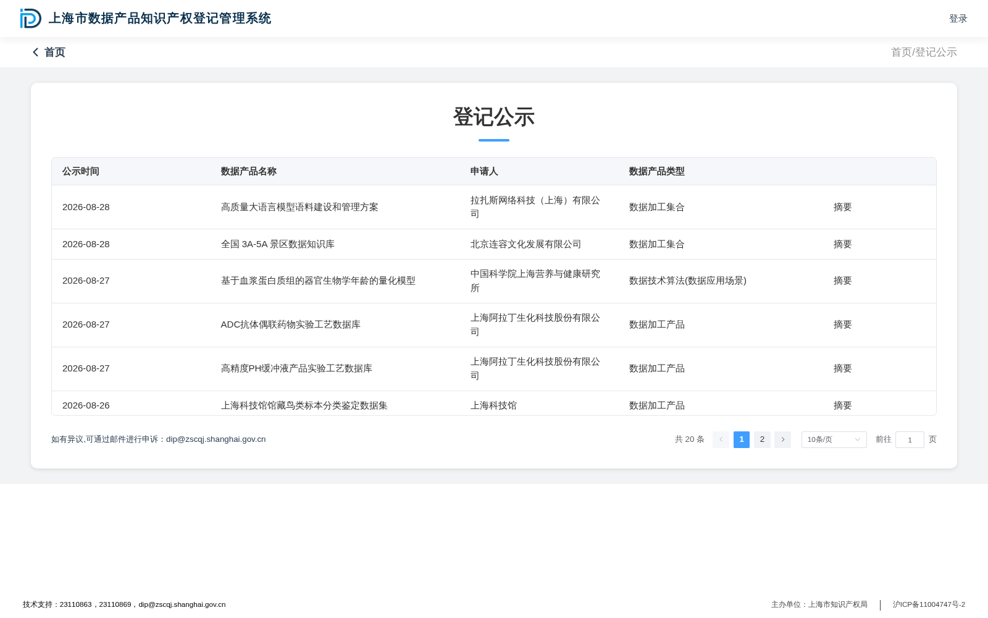Click applicant 上海科技馆
This screenshot has height=618, width=988.
(493, 405)
